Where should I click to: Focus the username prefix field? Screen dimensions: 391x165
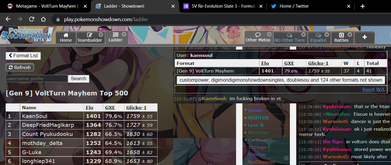click(37, 79)
